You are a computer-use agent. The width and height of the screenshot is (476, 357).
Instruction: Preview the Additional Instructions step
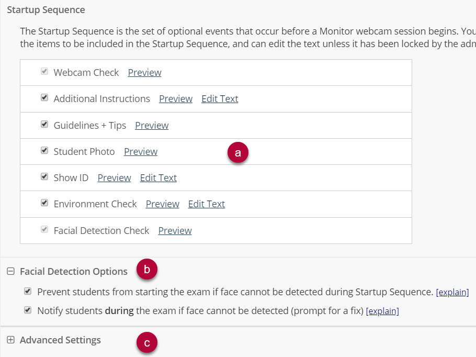tap(176, 99)
